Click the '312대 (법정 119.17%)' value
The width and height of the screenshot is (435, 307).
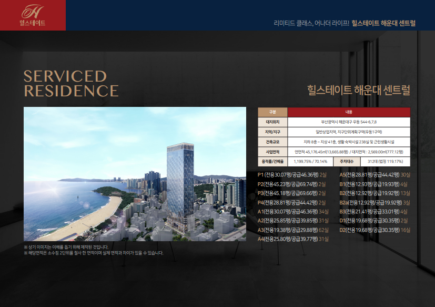tap(386, 162)
